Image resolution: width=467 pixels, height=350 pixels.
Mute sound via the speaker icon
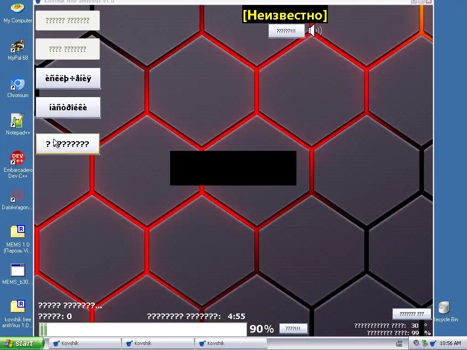(315, 31)
